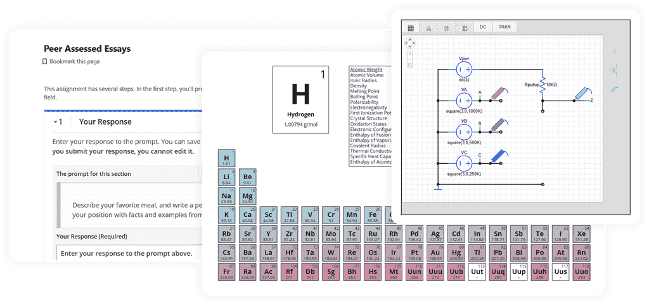Select Density property in list
Image resolution: width=649 pixels, height=305 pixels.
coord(359,86)
